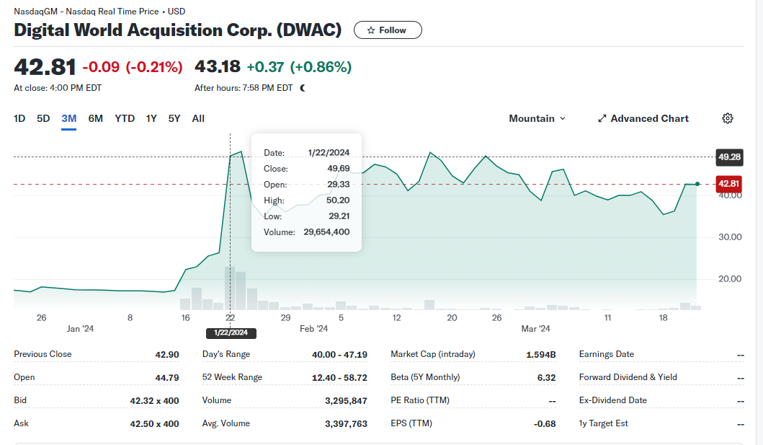Click the Forward Dividend & Yield label
Image resolution: width=763 pixels, height=445 pixels.
(628, 376)
